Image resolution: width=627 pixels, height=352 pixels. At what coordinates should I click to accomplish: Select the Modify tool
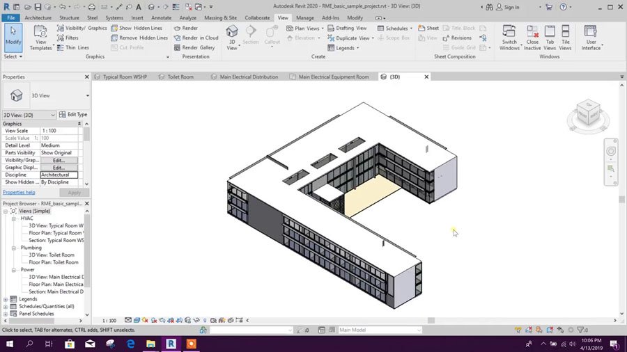(x=13, y=38)
